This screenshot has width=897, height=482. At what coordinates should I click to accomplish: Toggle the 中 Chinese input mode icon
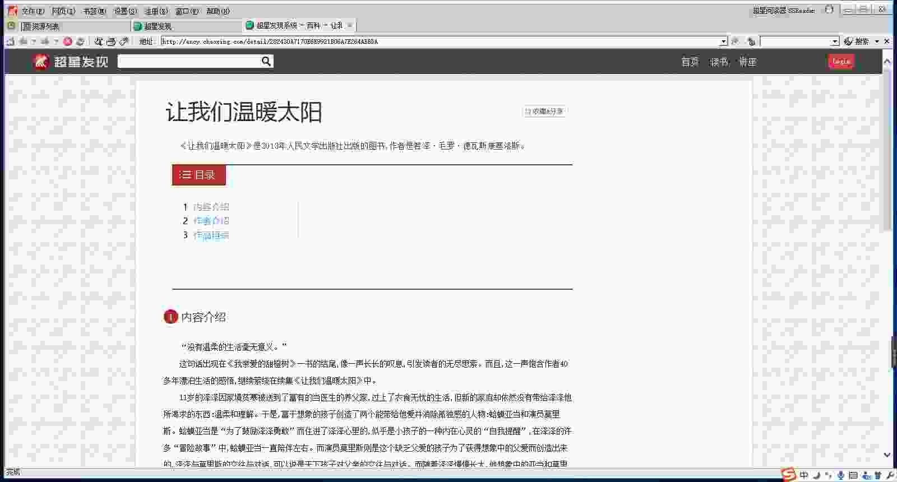coord(804,475)
